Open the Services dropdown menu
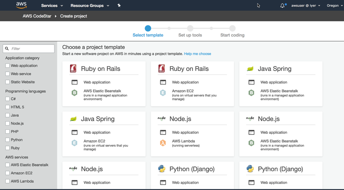Image resolution: width=344 pixels, height=190 pixels. point(52,6)
